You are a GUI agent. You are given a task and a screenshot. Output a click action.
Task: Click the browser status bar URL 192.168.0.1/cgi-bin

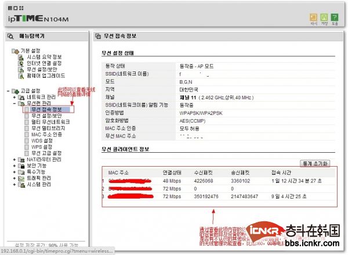click(57, 251)
